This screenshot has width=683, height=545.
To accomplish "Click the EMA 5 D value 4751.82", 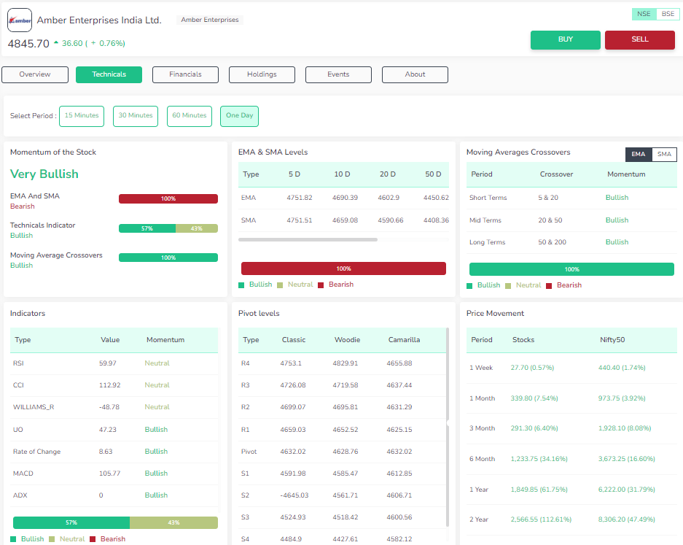I will 300,198.
